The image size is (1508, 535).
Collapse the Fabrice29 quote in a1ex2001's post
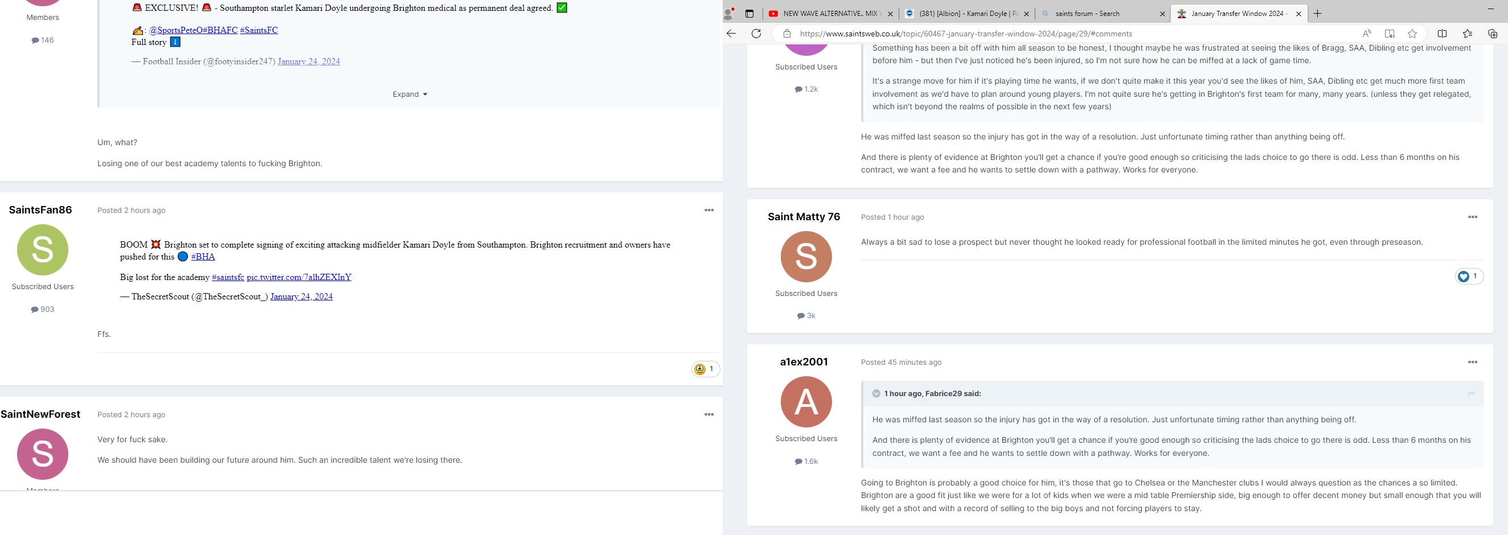pos(876,393)
